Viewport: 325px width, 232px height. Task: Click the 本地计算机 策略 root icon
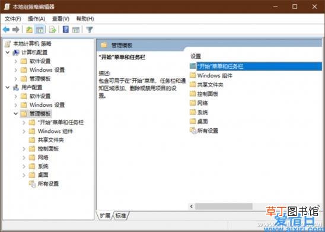[x=8, y=44]
